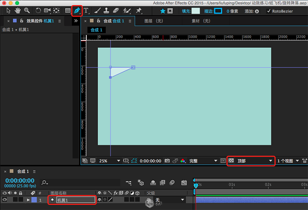308x210 pixels.
Task: Switch to the 合成 1 timeline tab
Action: (23, 171)
